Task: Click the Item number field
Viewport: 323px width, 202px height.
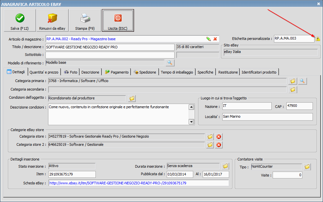Action: [72, 174]
